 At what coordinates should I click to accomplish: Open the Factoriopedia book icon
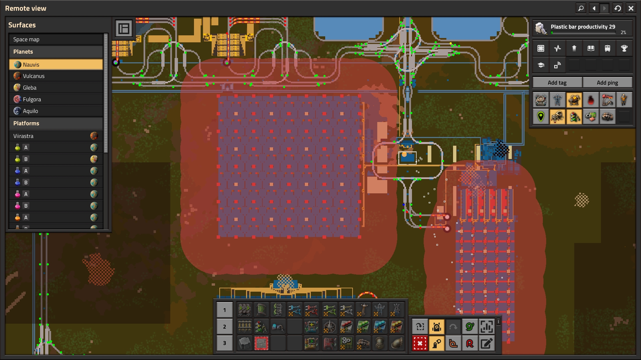591,48
